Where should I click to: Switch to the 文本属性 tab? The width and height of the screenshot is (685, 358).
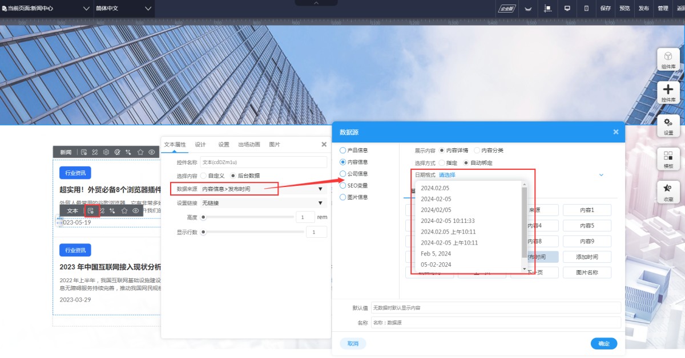coord(175,145)
